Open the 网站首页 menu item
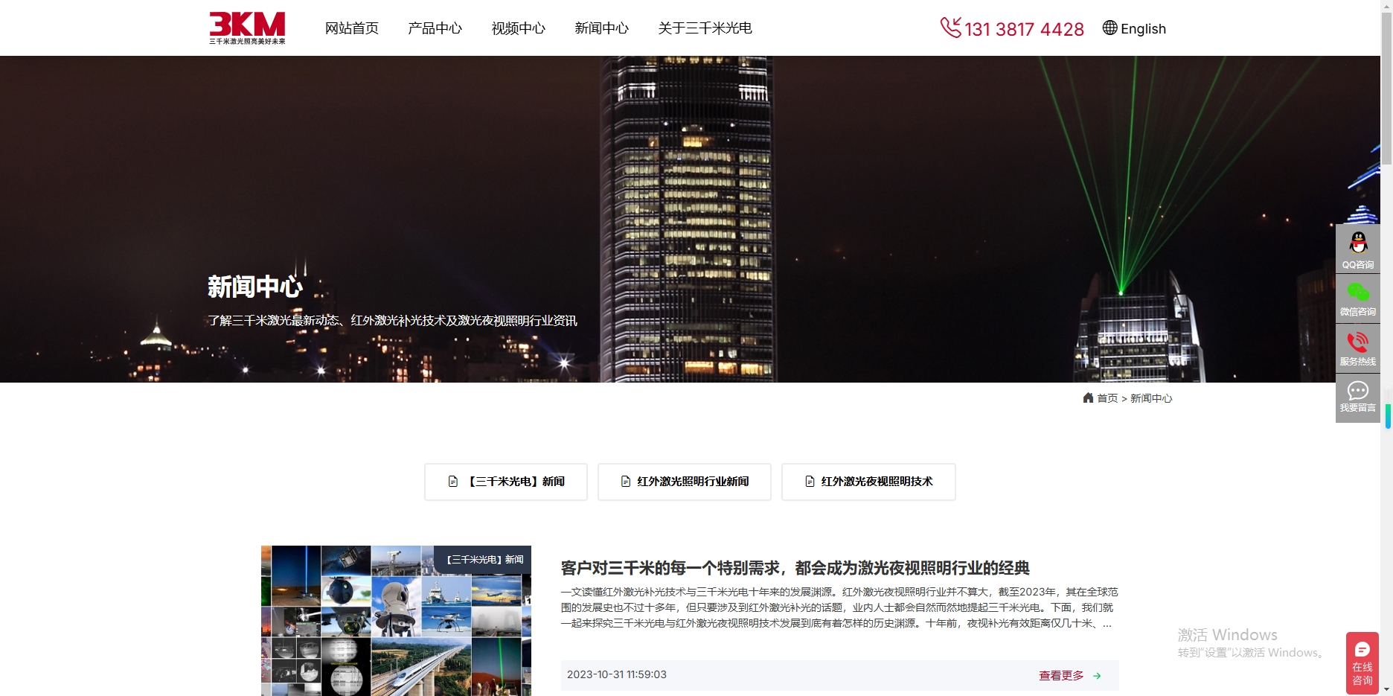The width and height of the screenshot is (1393, 696). point(351,28)
